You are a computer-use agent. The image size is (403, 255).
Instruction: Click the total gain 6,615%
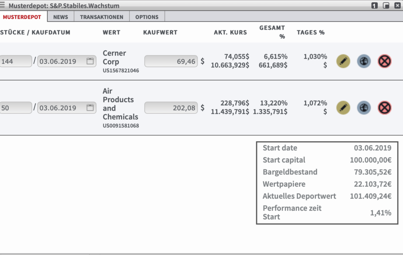[x=275, y=57]
